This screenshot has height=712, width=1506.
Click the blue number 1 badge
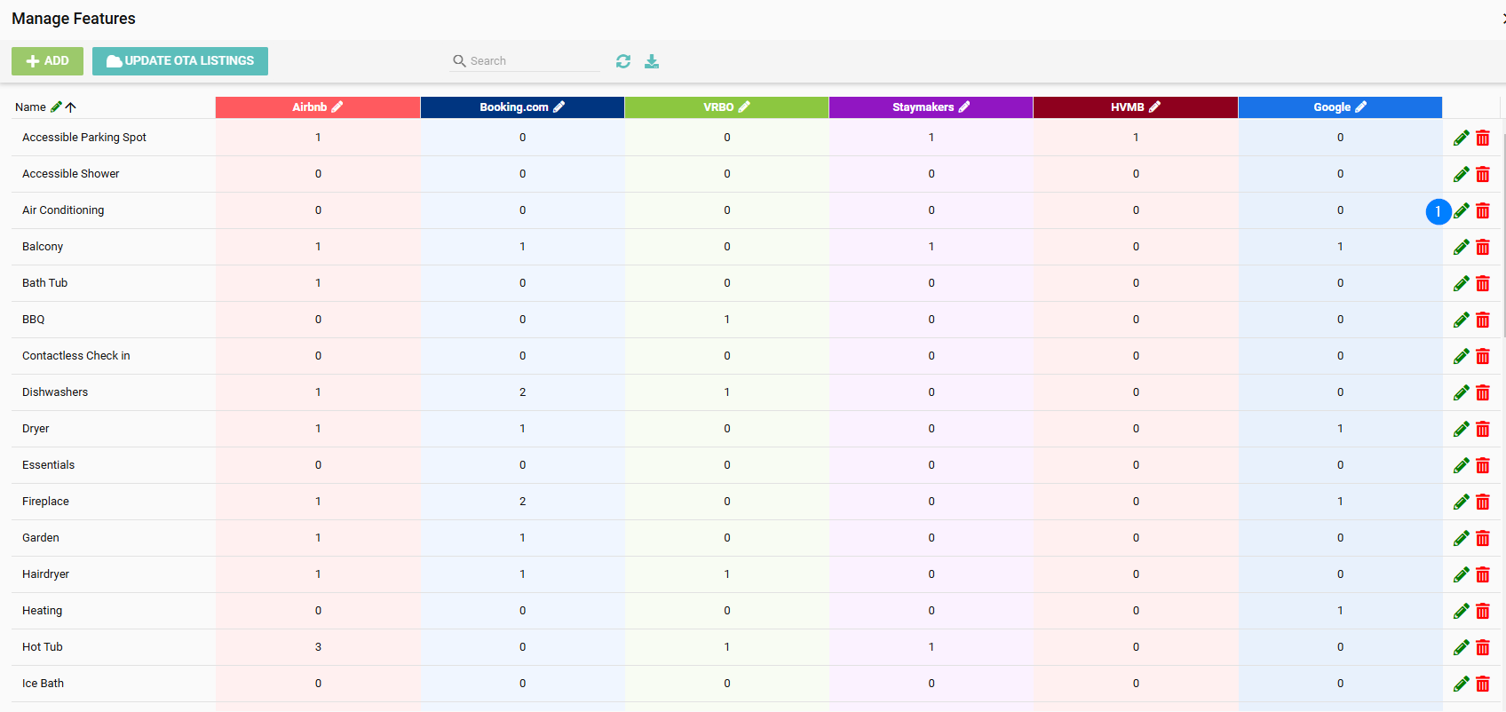click(1438, 212)
